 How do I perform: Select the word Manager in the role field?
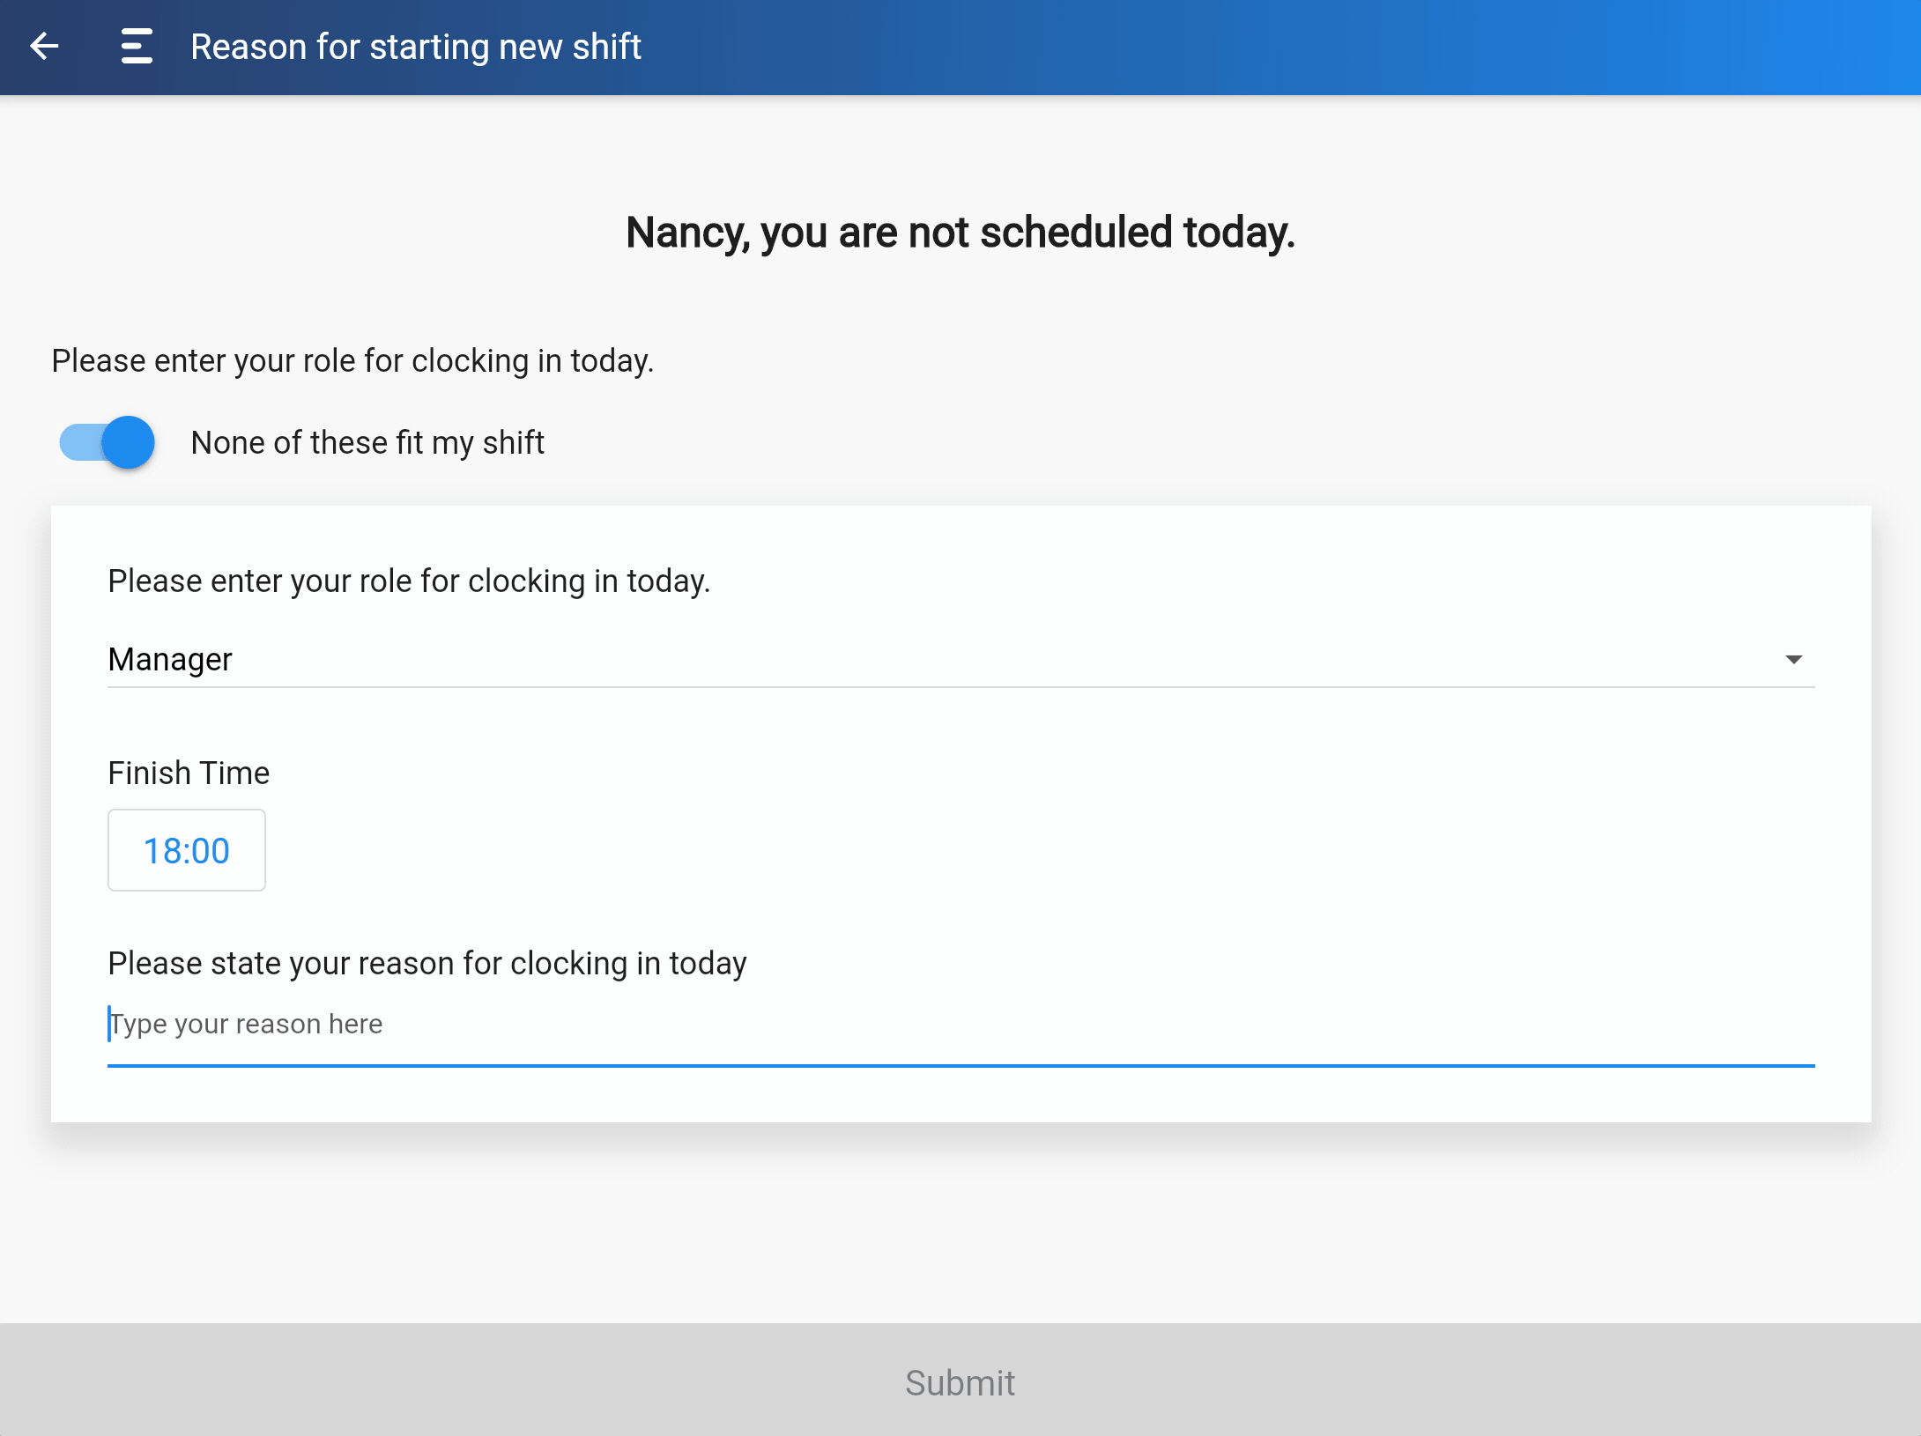[x=170, y=659]
